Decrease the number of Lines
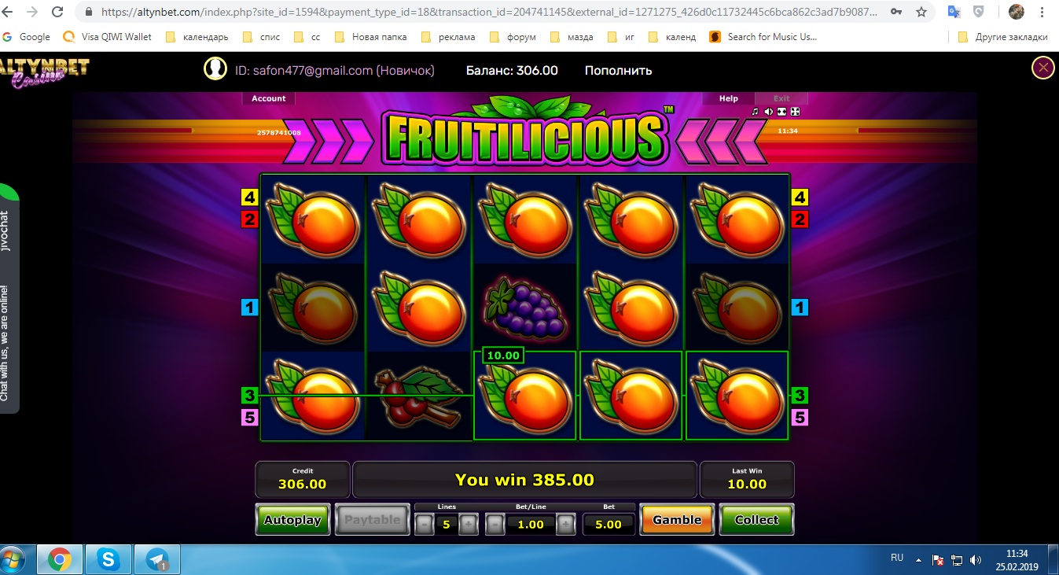This screenshot has height=575, width=1059. pos(425,525)
